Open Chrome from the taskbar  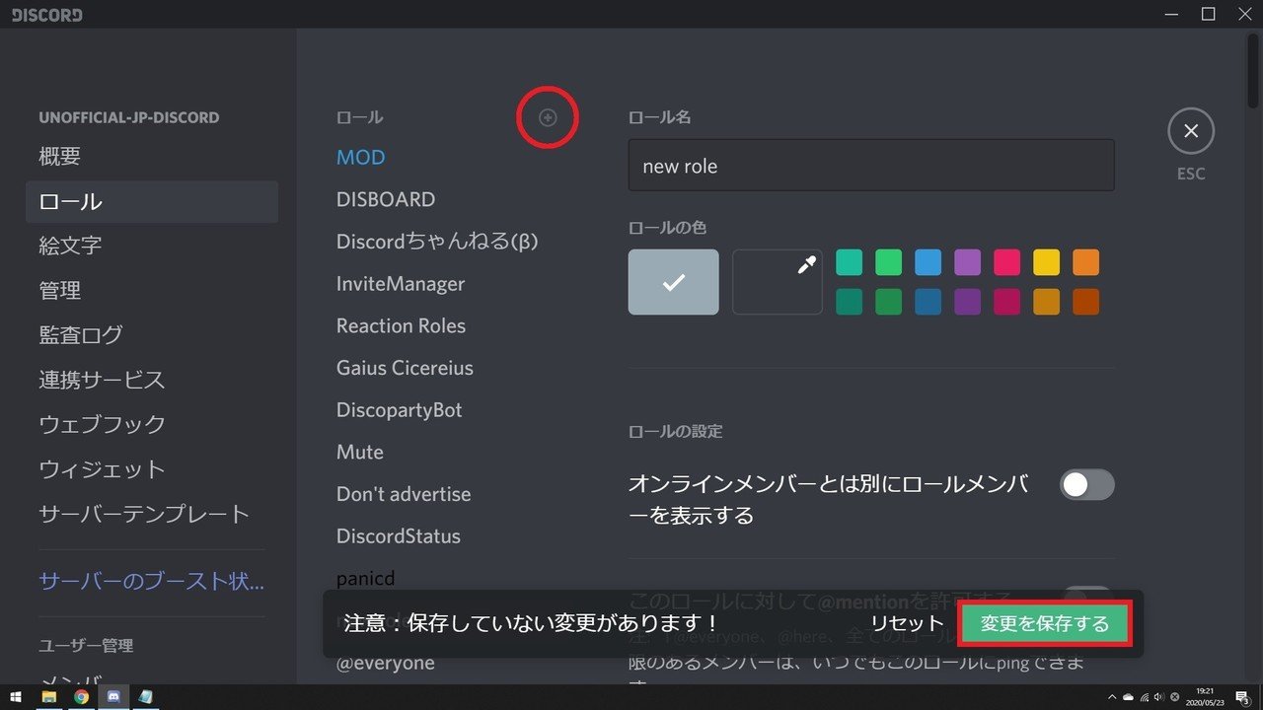(x=81, y=697)
